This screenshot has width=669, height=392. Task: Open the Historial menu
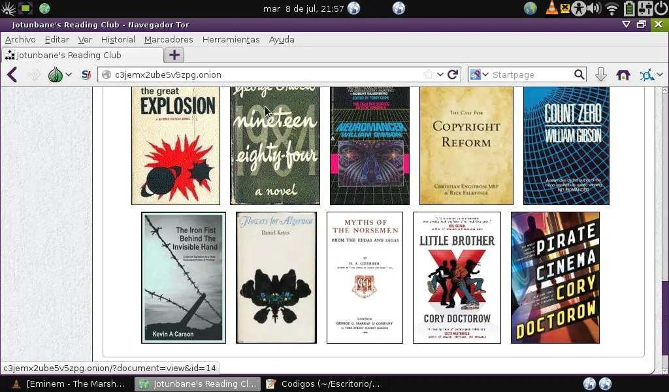pos(118,40)
